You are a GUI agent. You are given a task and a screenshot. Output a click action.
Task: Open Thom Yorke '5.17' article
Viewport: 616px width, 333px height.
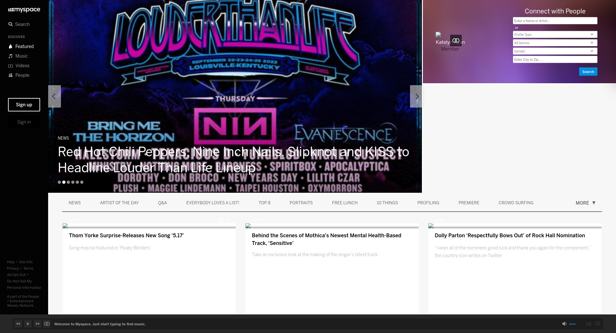point(126,236)
